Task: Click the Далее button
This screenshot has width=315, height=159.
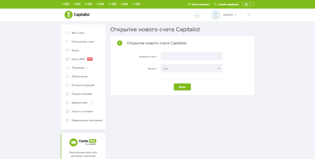Action: pos(182,87)
